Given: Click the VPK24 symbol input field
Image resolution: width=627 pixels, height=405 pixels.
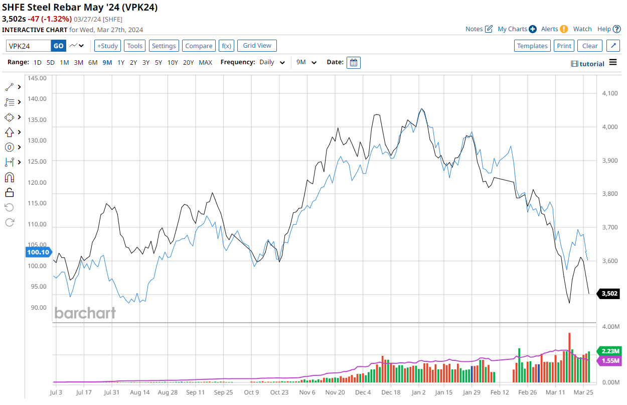Looking at the screenshot, I should point(29,46).
